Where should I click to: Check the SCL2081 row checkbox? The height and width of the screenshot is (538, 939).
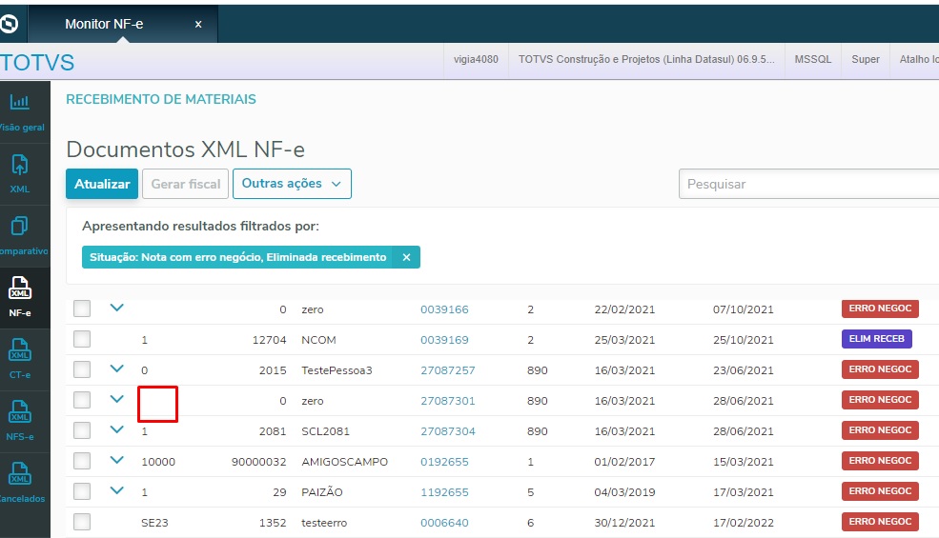82,431
